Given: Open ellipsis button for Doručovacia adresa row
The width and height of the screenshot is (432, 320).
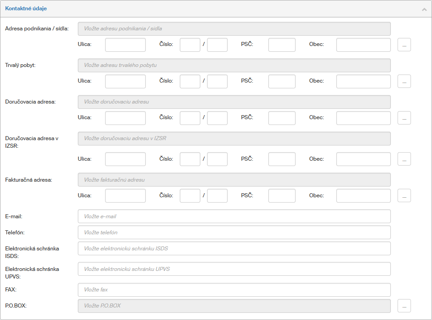Looking at the screenshot, I should tap(404, 118).
